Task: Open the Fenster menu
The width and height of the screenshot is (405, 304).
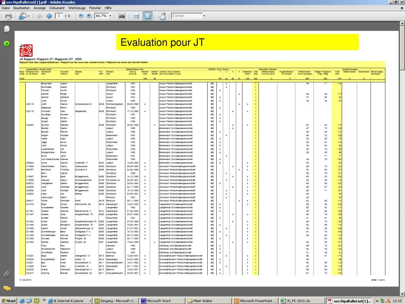Action: pos(95,8)
